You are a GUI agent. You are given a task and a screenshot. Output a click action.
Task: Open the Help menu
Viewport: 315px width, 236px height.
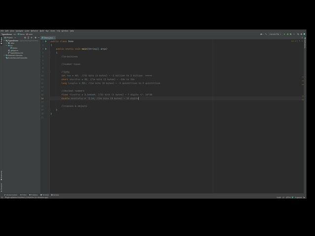point(72,31)
